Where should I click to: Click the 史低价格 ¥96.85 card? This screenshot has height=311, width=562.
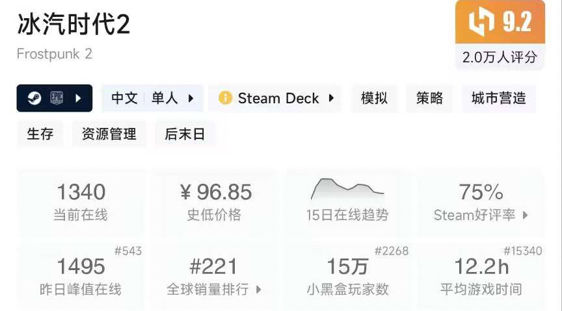point(214,201)
